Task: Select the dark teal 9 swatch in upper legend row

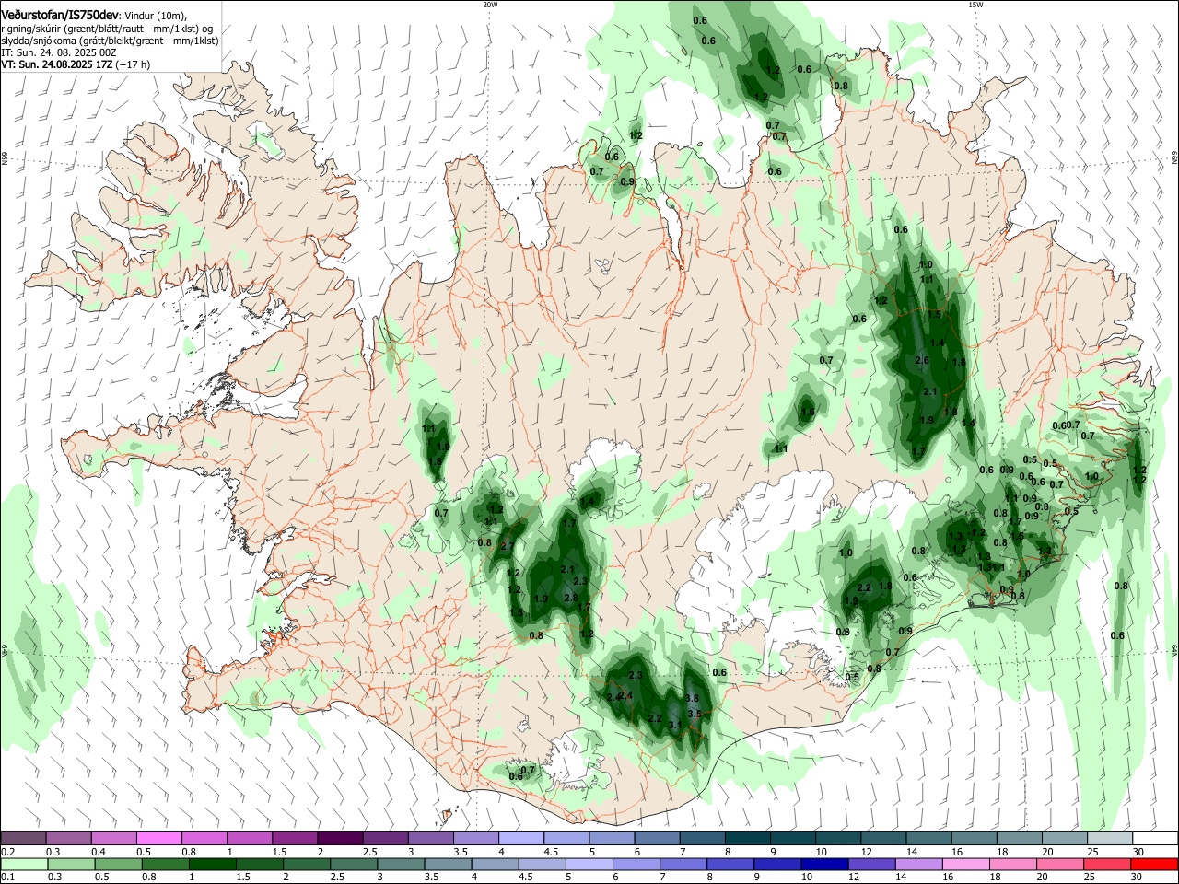Action: click(x=791, y=839)
